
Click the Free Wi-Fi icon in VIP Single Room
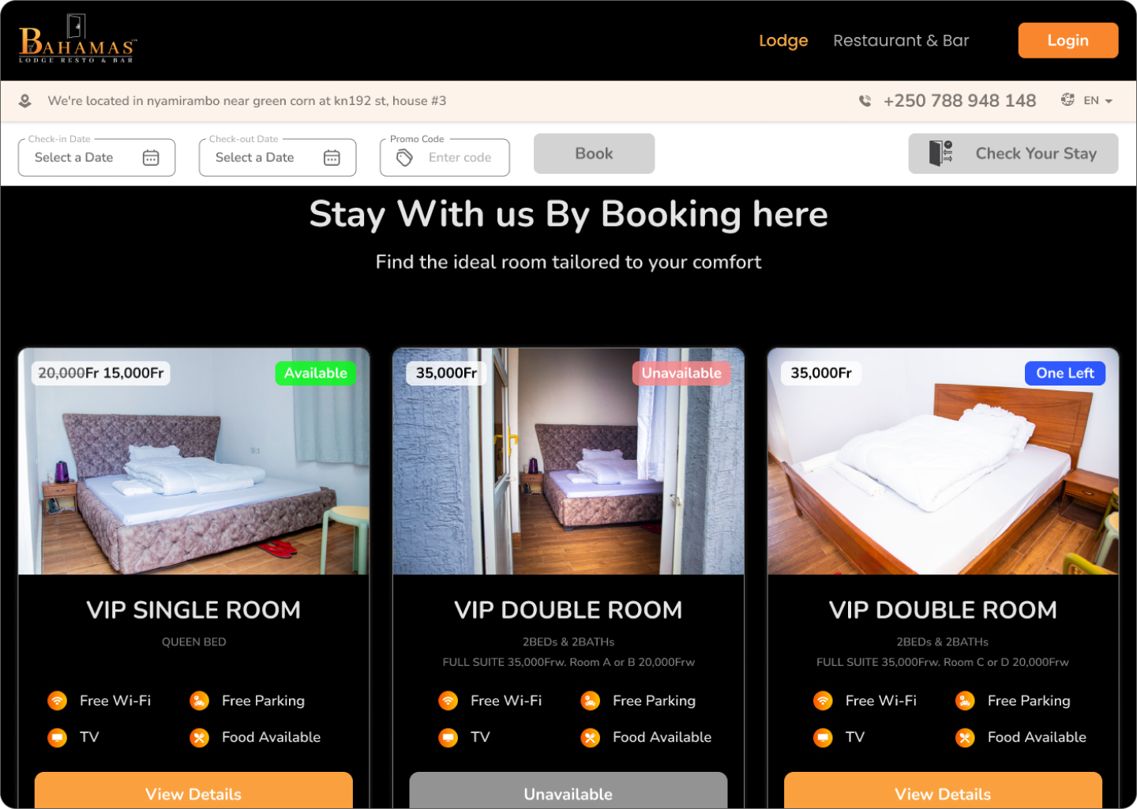coord(57,701)
